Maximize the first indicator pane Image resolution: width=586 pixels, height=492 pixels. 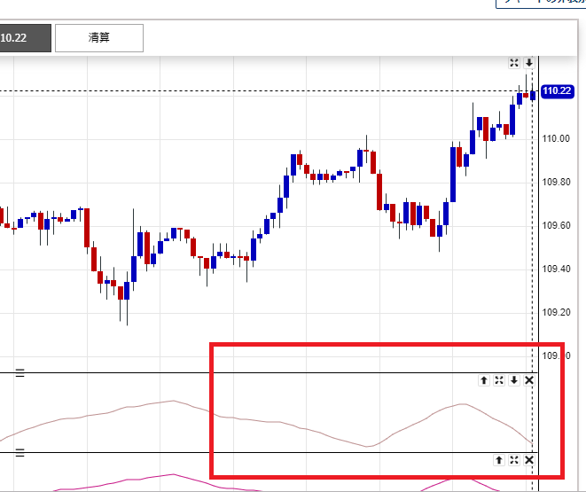(x=499, y=380)
